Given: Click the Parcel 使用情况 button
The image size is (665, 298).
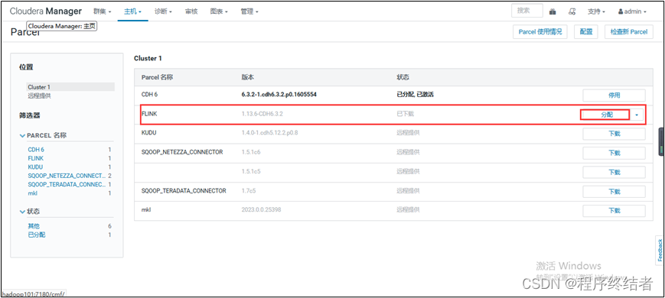Looking at the screenshot, I should (540, 32).
